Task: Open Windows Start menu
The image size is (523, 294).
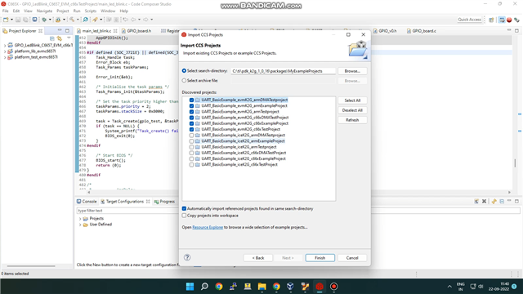Action: pyautogui.click(x=190, y=287)
